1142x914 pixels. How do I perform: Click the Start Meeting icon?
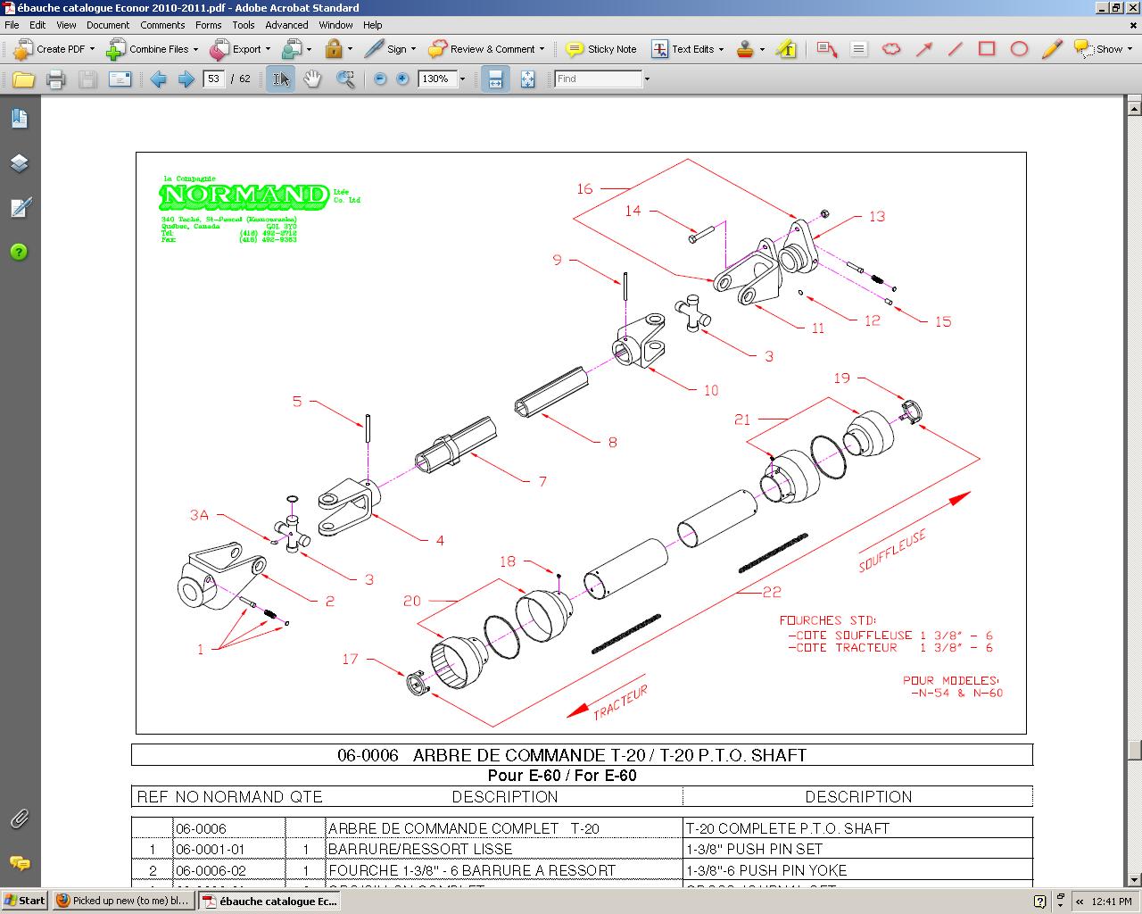coord(292,49)
